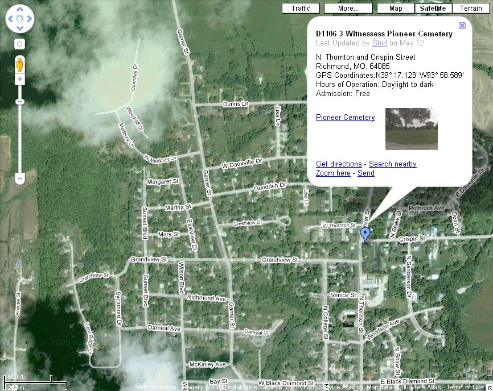The height and width of the screenshot is (391, 493).
Task: Zoom out with the minus button
Action: (20, 178)
